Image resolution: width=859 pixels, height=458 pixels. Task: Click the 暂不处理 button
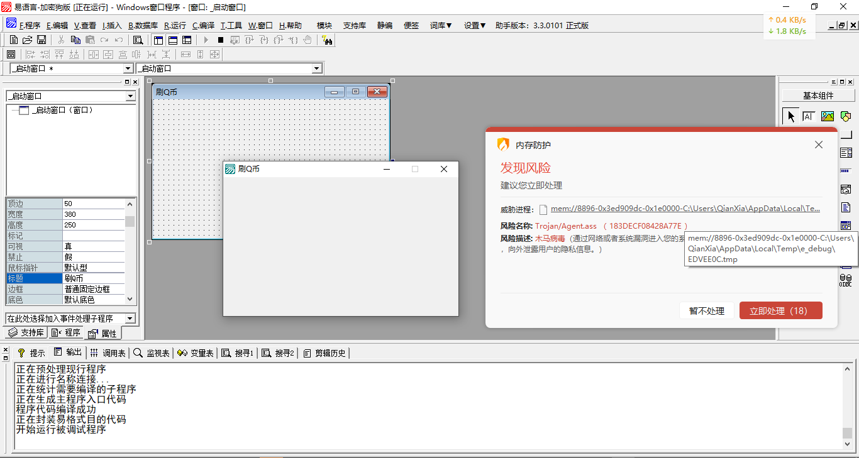[706, 311]
